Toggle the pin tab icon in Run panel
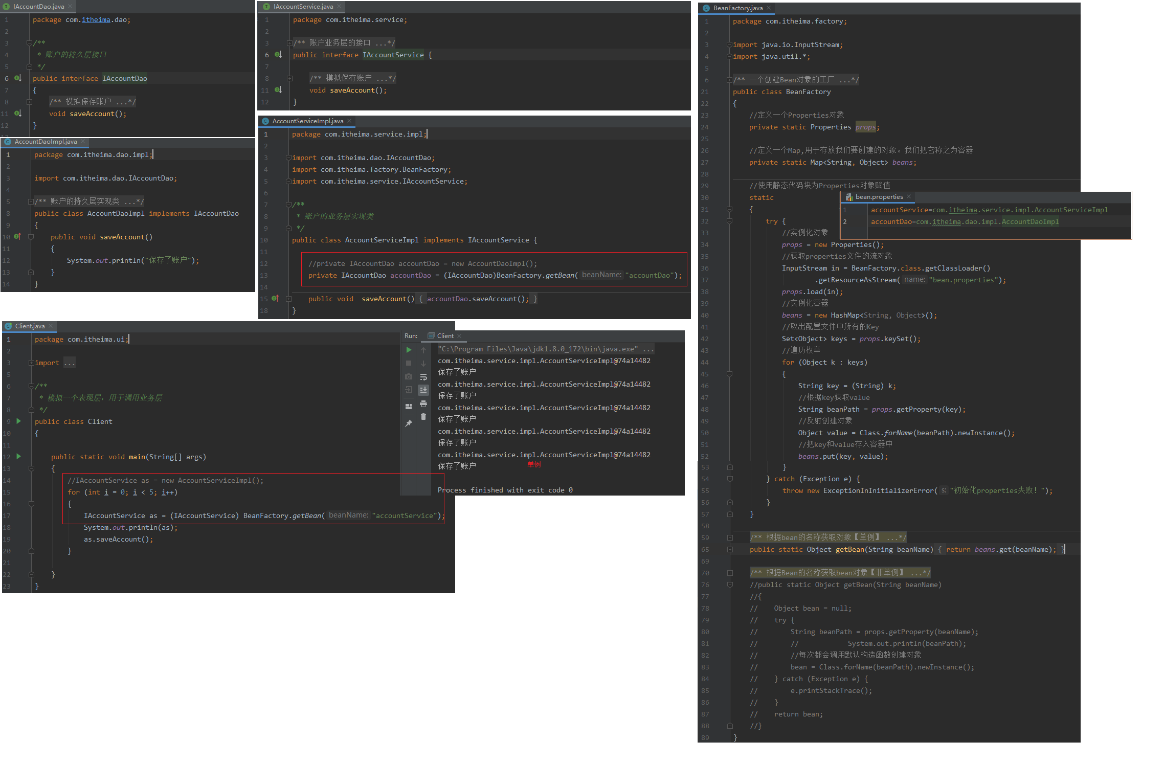 click(x=409, y=423)
